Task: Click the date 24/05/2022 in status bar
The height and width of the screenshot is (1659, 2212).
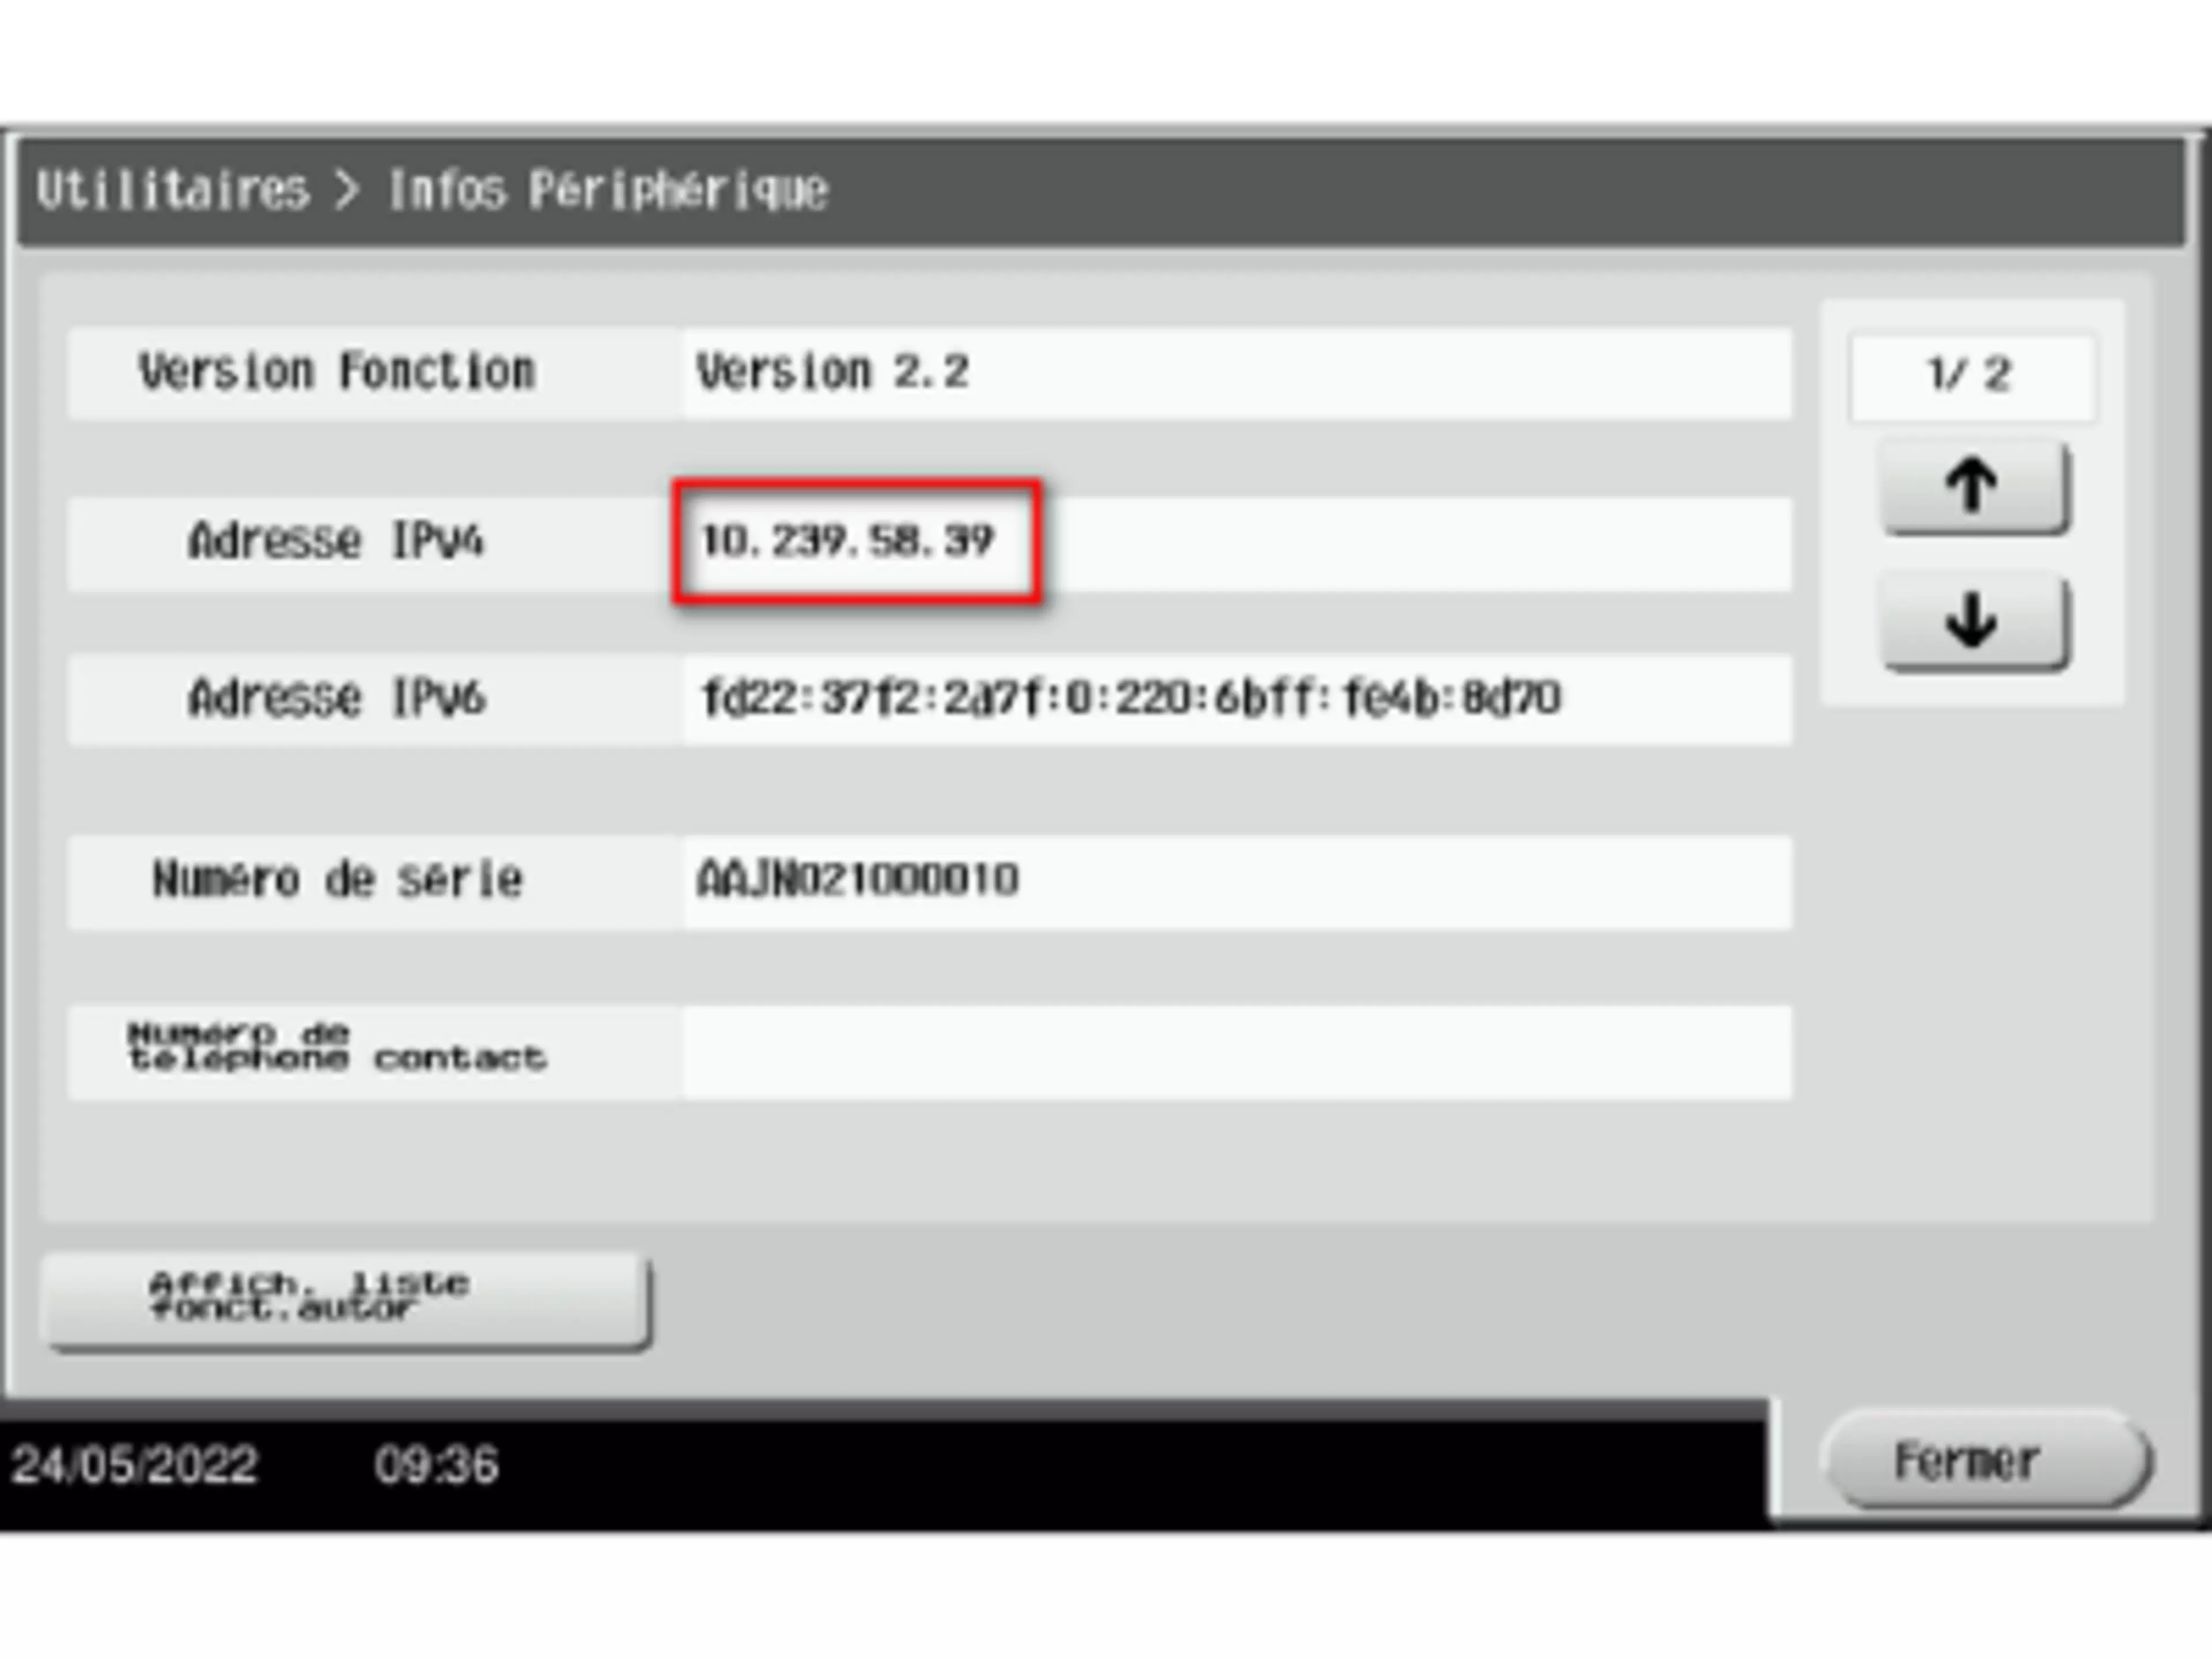Action: (x=134, y=1465)
